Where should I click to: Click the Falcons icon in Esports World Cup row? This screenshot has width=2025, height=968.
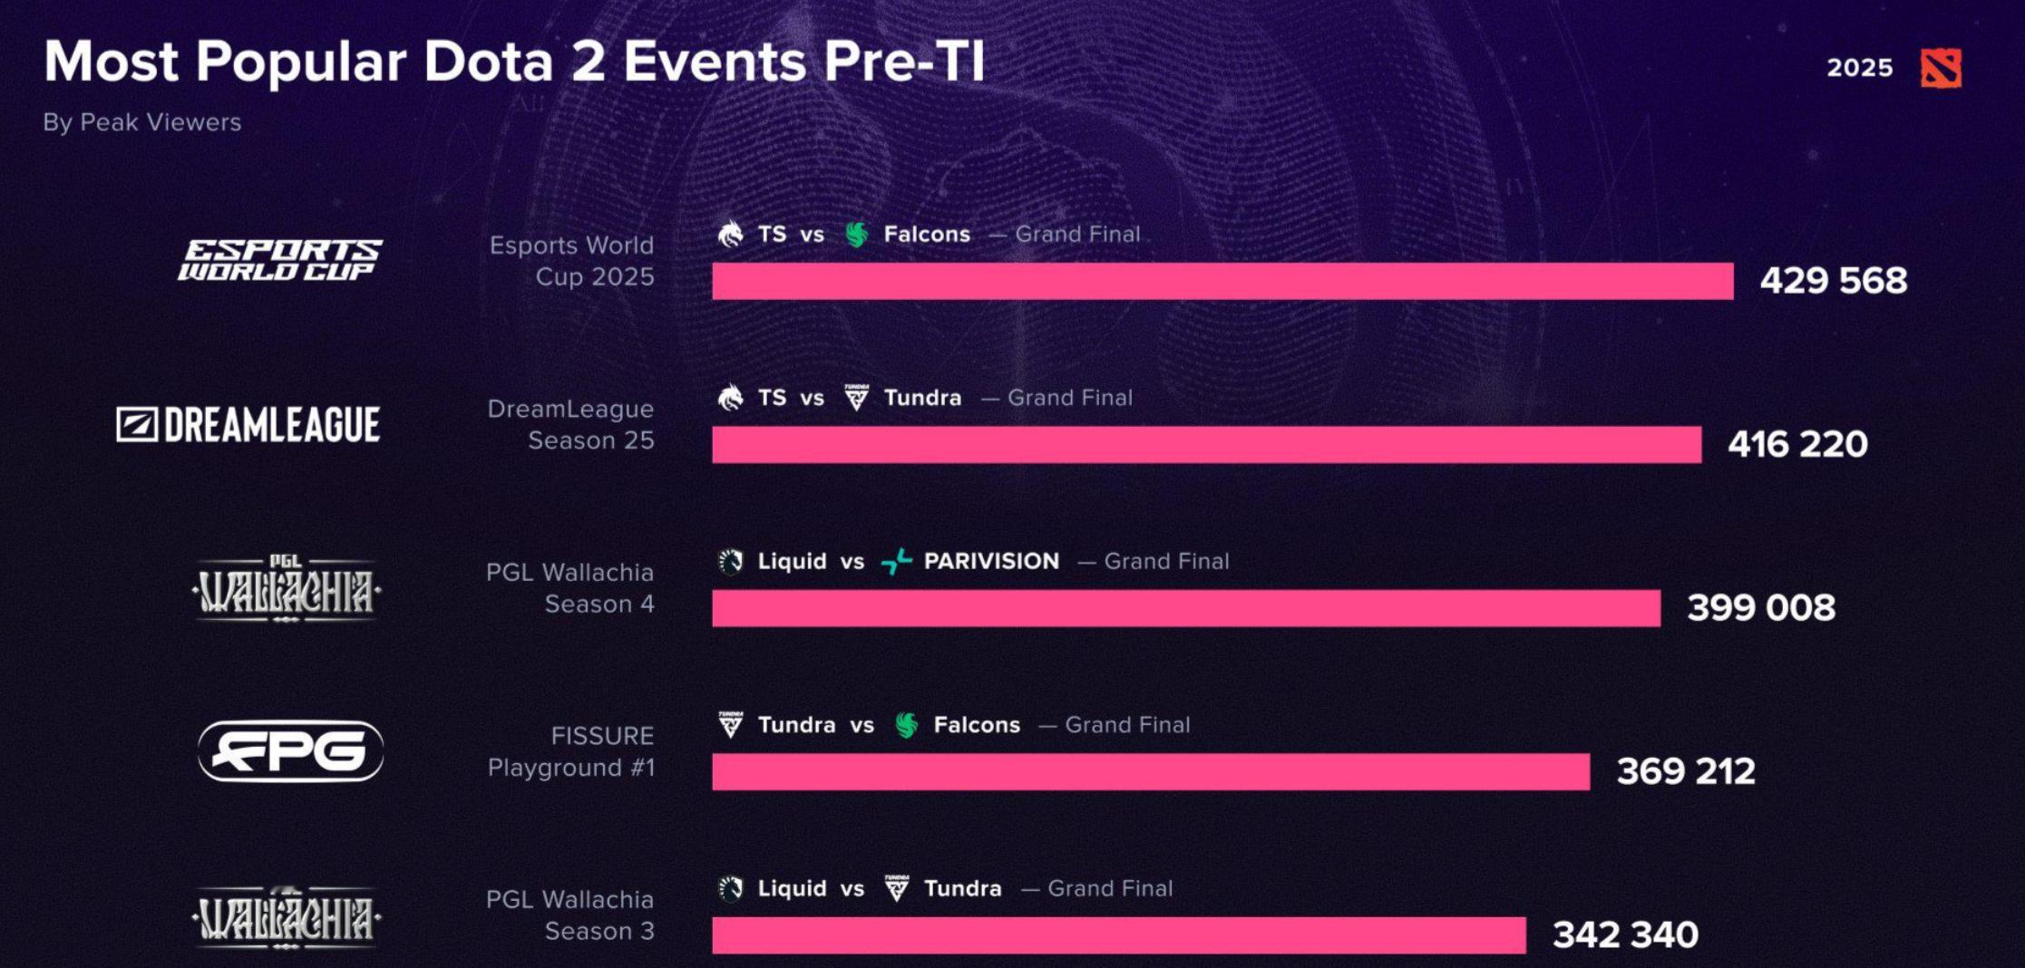click(x=856, y=234)
